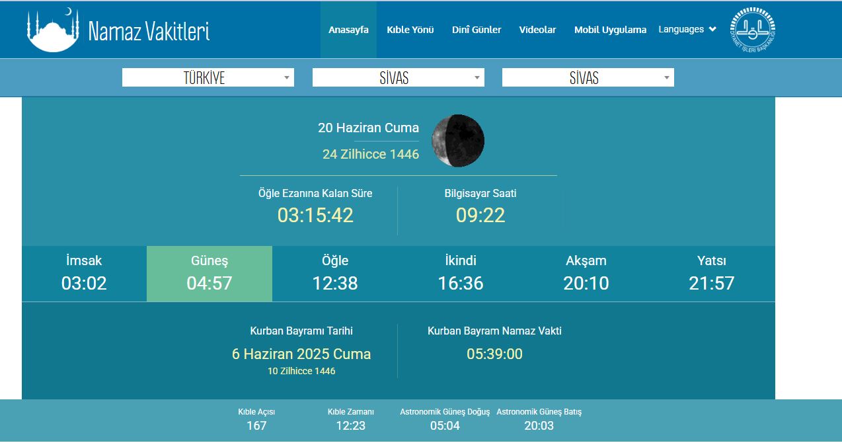Viewport: 842px width, 443px height.
Task: Click the Yatsı 21:57 time tile
Action: pos(712,274)
